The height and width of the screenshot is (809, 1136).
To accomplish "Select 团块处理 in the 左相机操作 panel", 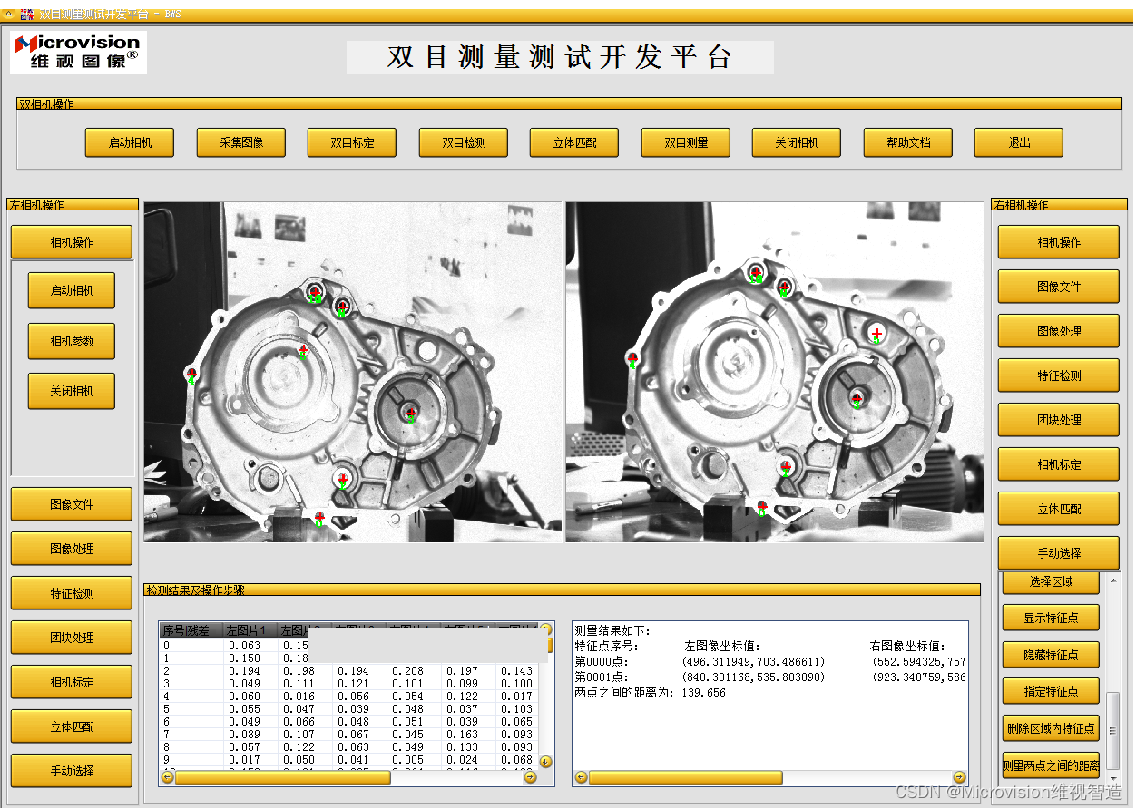I will (x=72, y=638).
